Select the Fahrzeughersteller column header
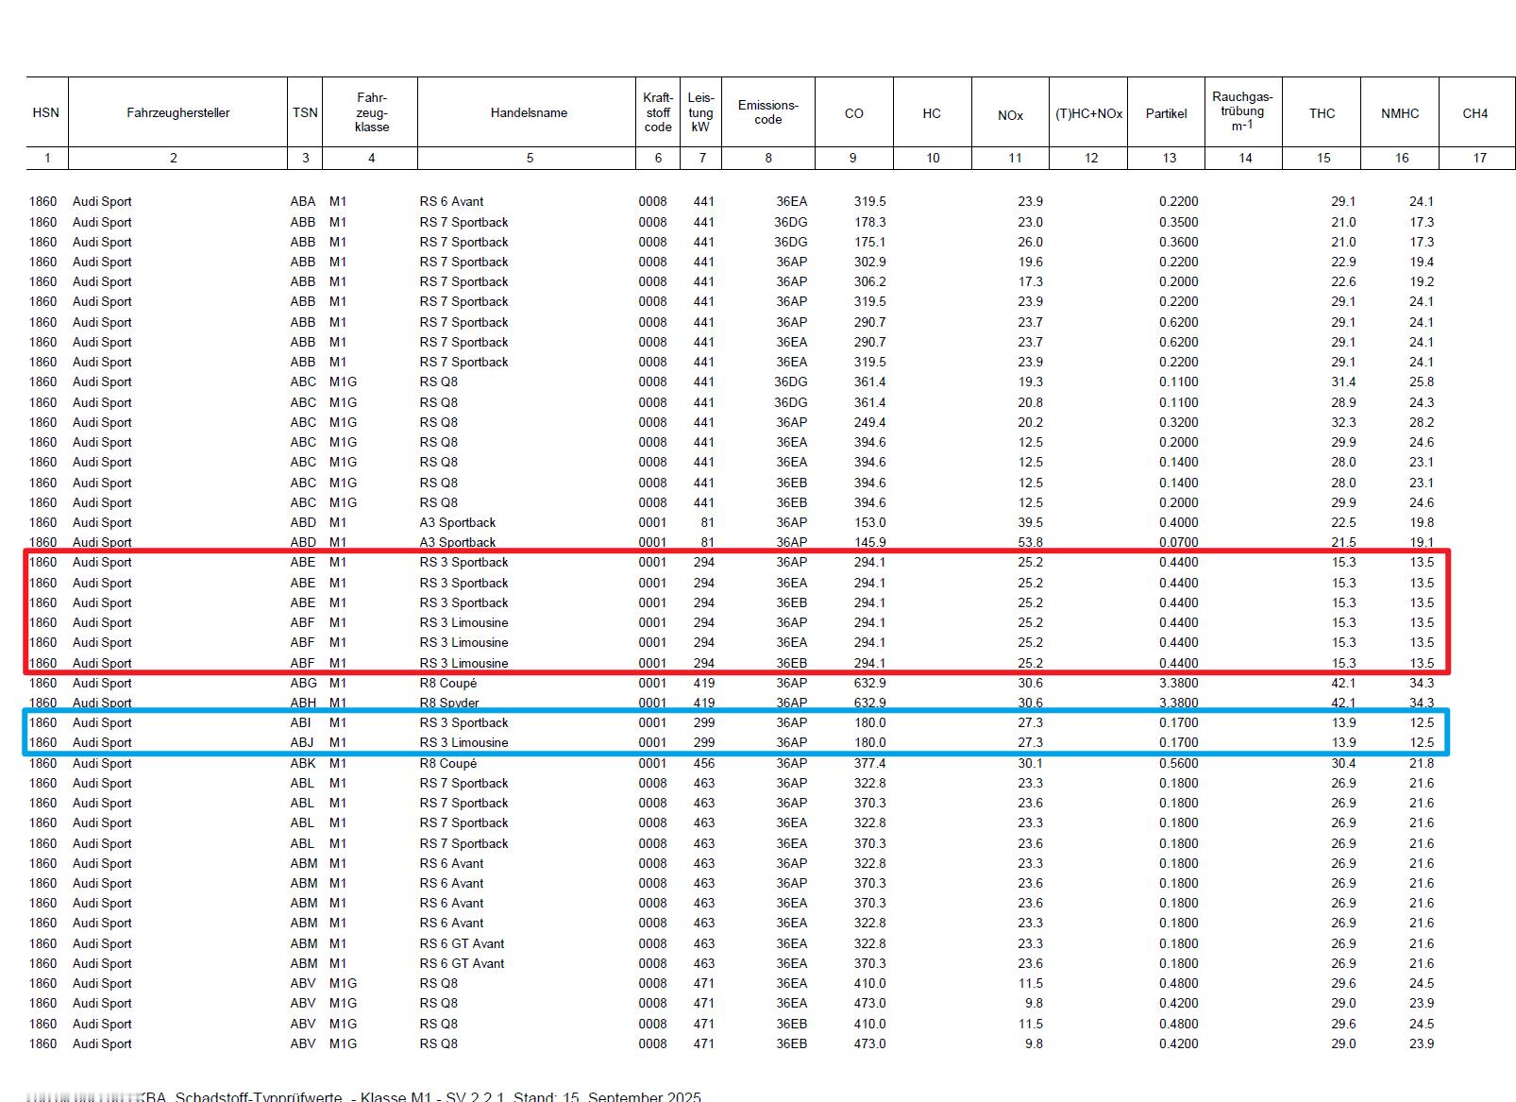Image resolution: width=1516 pixels, height=1102 pixels. (177, 112)
